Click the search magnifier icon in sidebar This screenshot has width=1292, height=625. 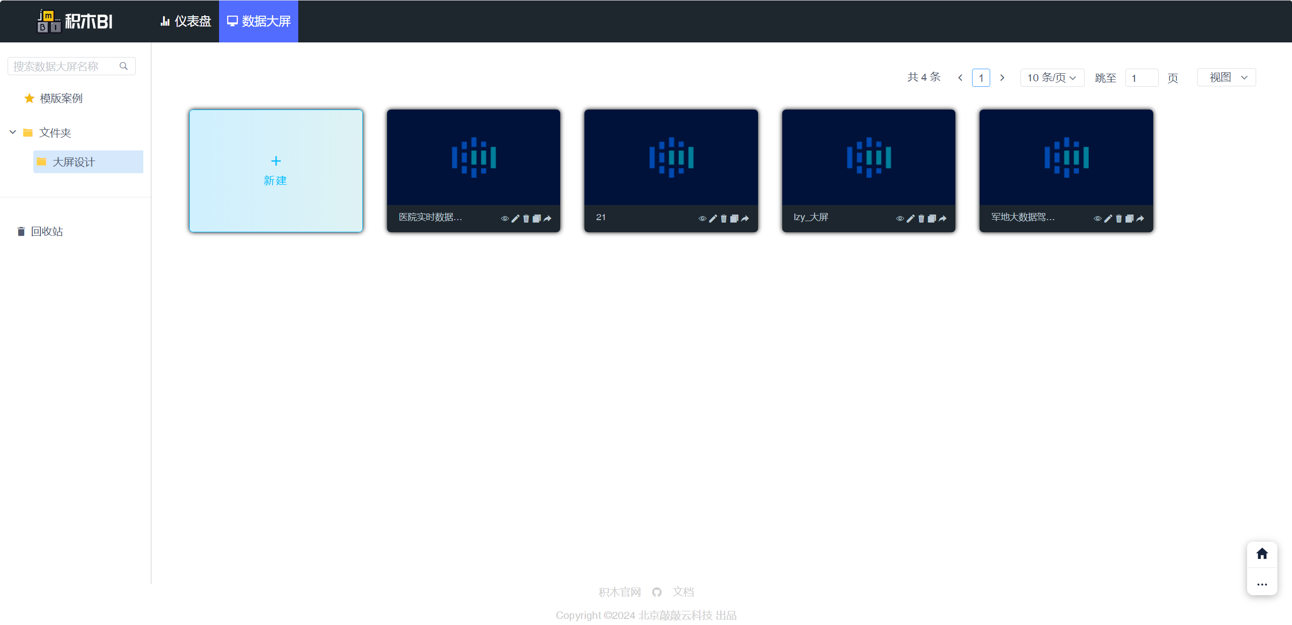[124, 66]
